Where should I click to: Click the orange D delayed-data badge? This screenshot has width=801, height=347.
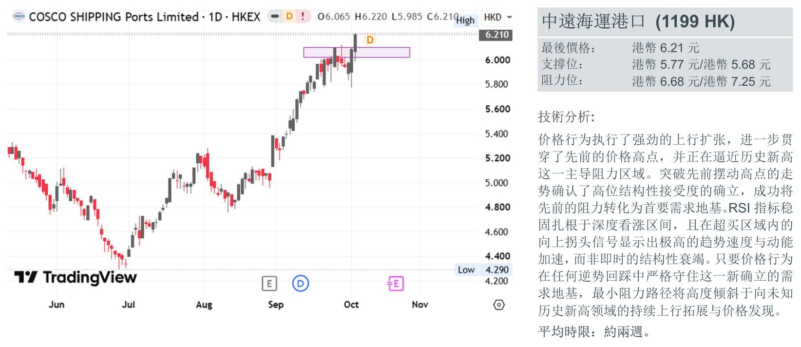(289, 17)
